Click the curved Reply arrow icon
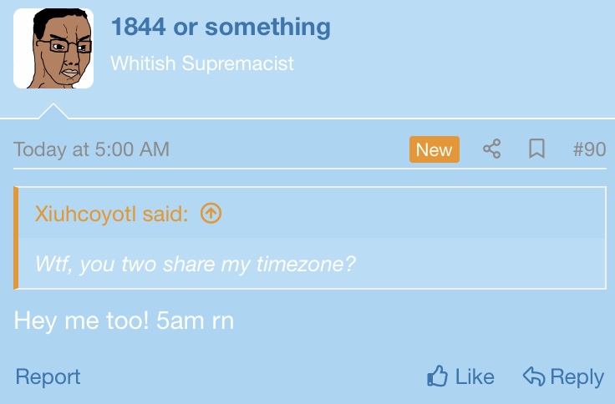 (534, 376)
